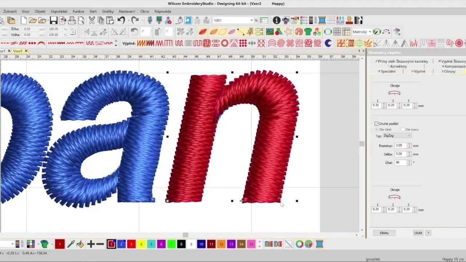466x262 pixels.
Task: Close the Vzor2 document tab
Action: 26,51
